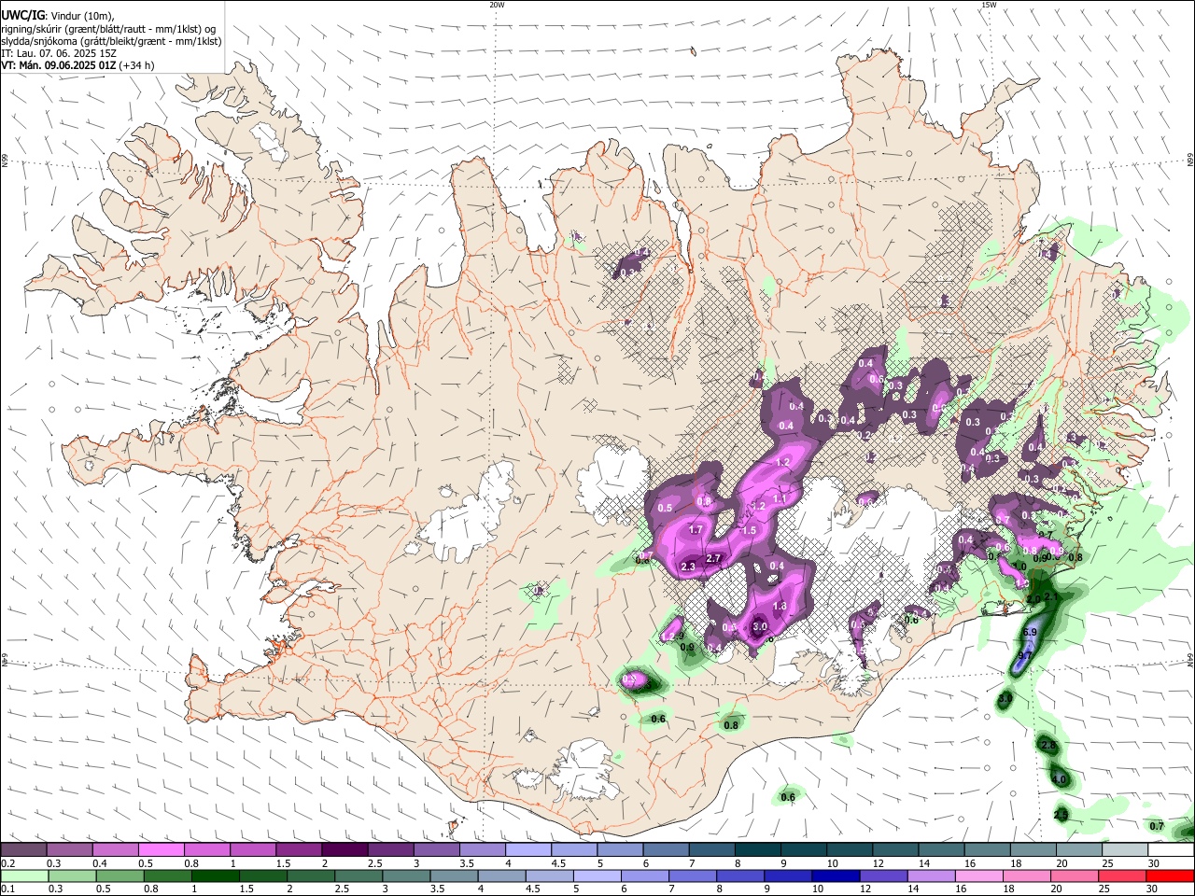
Task: Click the bottom legend swatch between 6 and 7
Action: pos(644,875)
